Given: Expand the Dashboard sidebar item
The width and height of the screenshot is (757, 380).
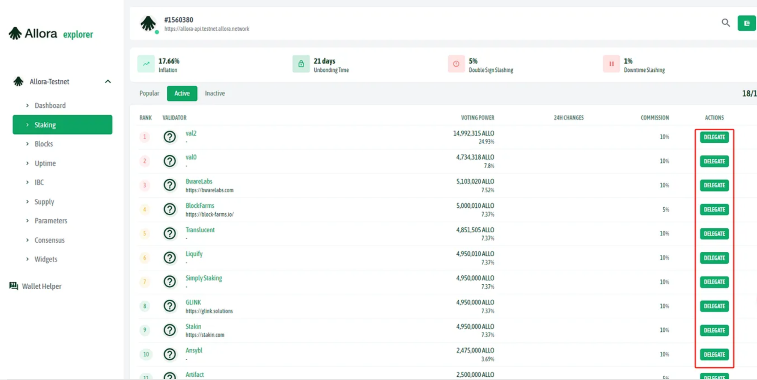Looking at the screenshot, I should (50, 105).
